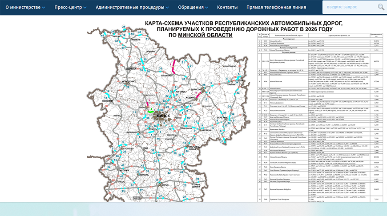Image resolution: width=387 pixels, height=216 pixels.
Task: Open the Административные процедуры dropdown arrow
Action: tap(167, 8)
